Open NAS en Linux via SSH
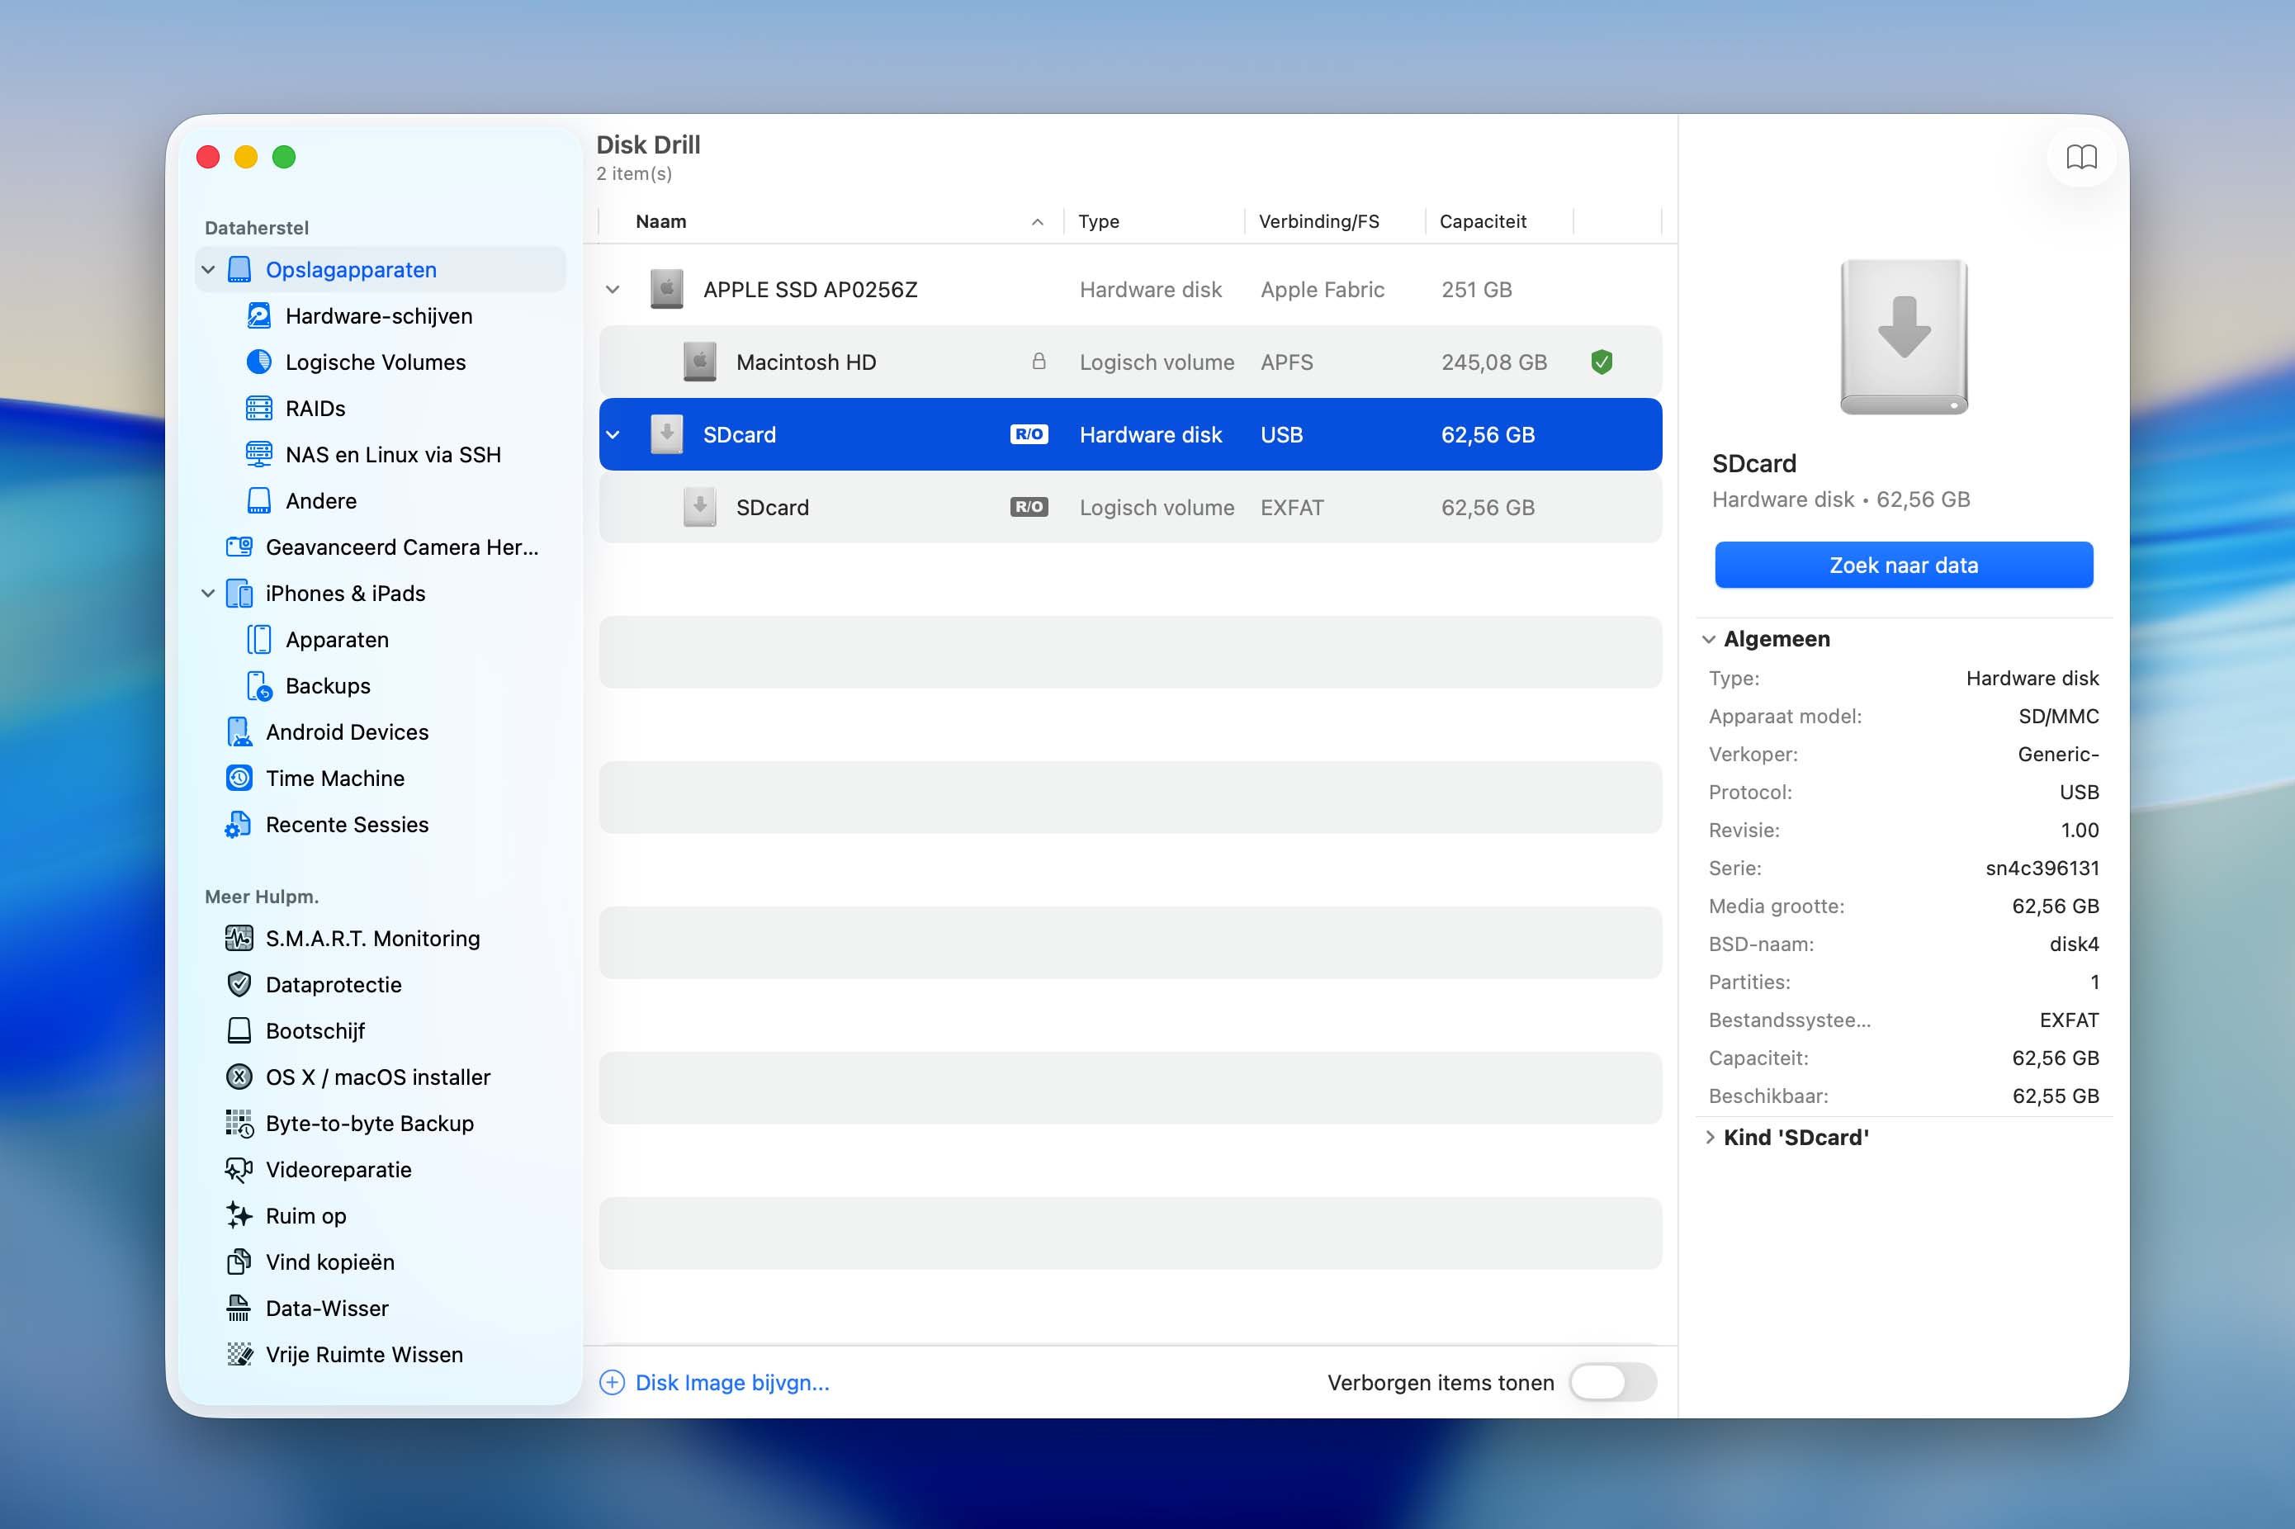 (x=393, y=454)
